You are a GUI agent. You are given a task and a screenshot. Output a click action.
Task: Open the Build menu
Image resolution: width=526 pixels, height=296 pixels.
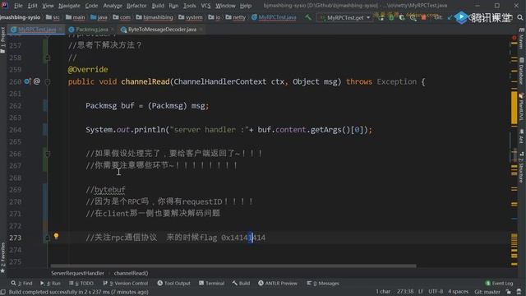pos(158,6)
